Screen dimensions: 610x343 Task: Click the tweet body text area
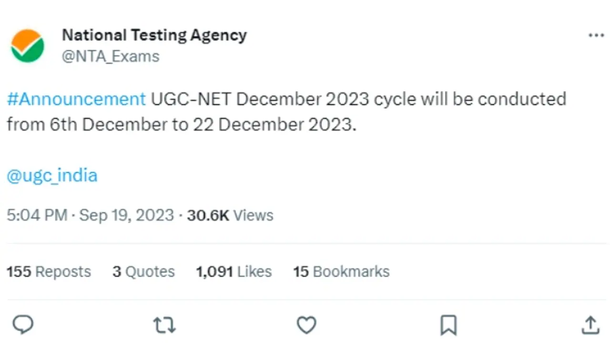tap(286, 111)
